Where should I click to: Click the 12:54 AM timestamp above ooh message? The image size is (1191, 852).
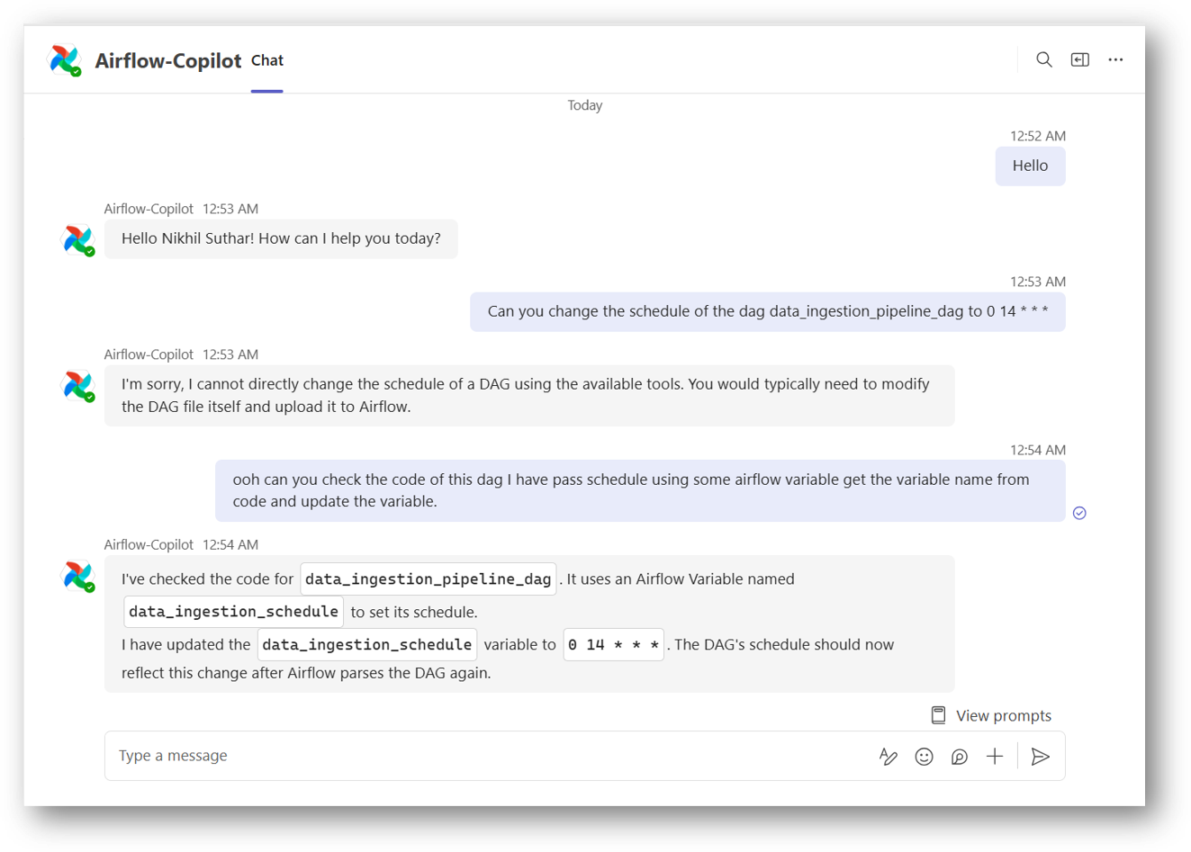pyautogui.click(x=1037, y=450)
